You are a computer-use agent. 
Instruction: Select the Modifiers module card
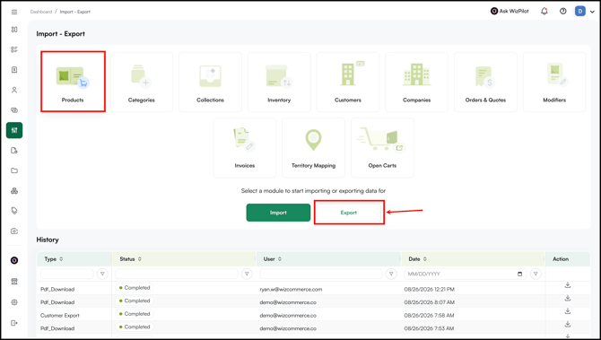[554, 82]
